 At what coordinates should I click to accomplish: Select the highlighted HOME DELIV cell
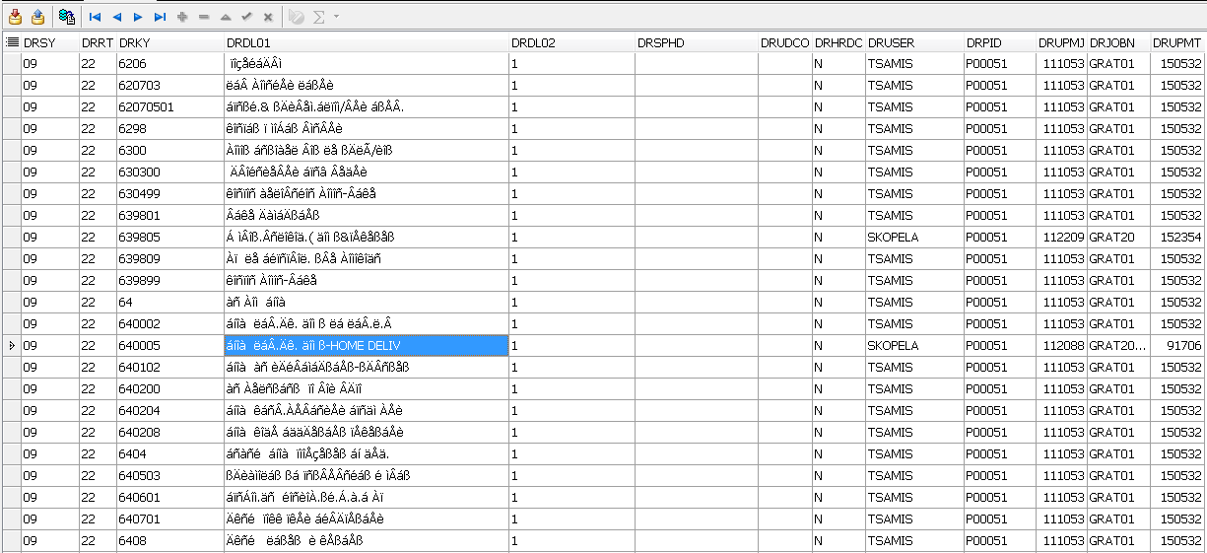(367, 346)
